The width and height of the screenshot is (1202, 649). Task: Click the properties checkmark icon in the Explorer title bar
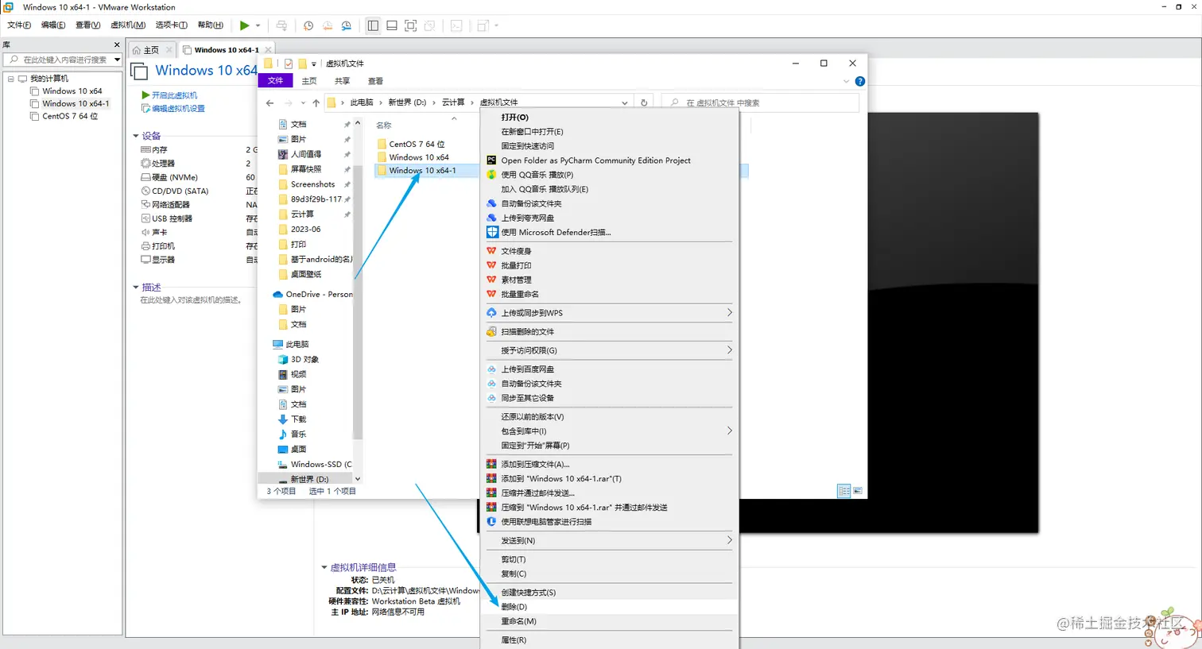(289, 64)
